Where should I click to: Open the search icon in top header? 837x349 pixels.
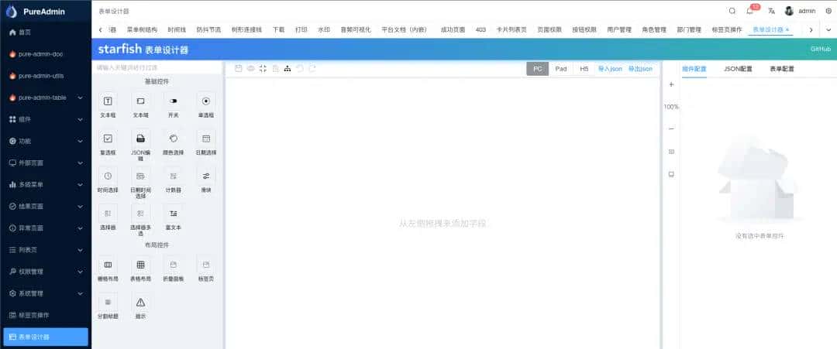pyautogui.click(x=732, y=11)
